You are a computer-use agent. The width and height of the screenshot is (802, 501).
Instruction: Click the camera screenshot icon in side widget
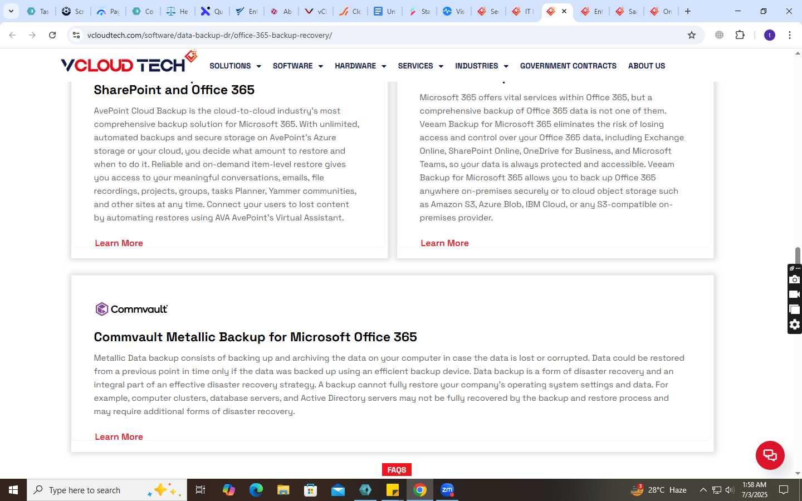[x=795, y=279]
